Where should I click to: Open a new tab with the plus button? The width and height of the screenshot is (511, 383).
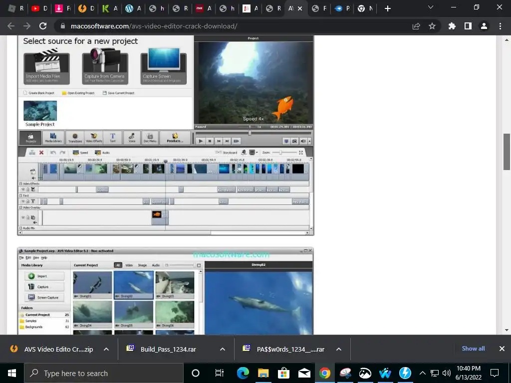point(387,8)
